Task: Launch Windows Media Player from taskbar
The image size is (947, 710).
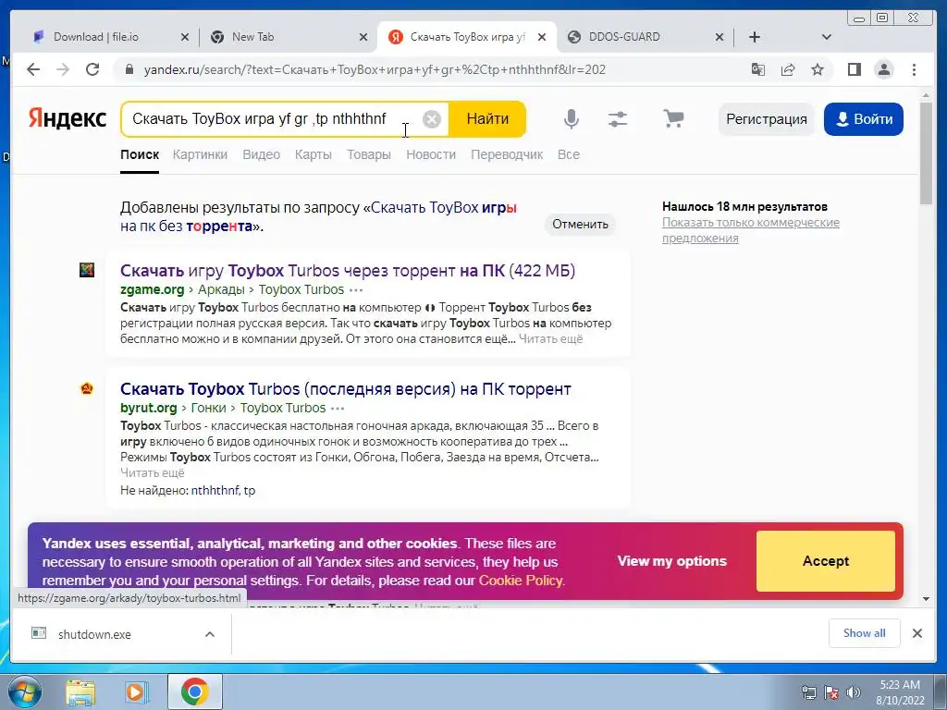Action: (136, 692)
